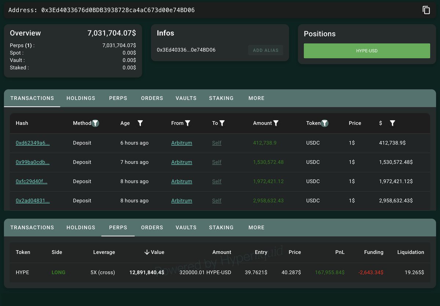The width and height of the screenshot is (440, 306).
Task: Open the HOLDINGS tab above the deposits table
Action: (x=81, y=98)
